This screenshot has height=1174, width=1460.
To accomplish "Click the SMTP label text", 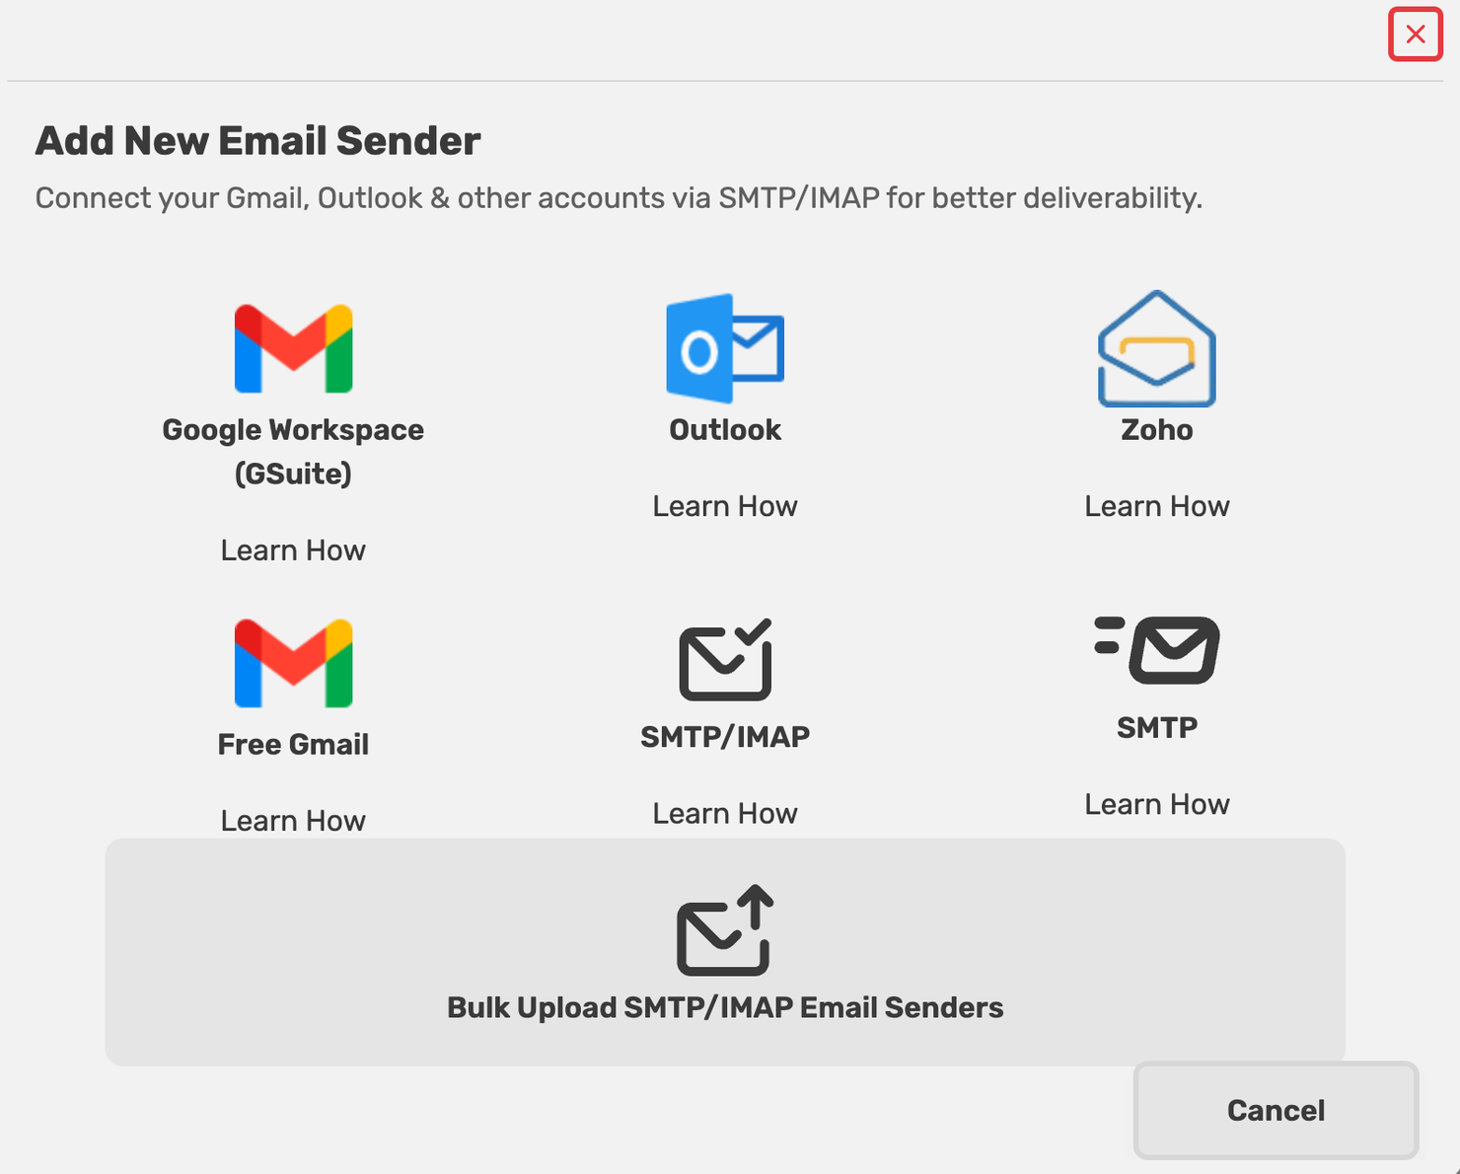I will pyautogui.click(x=1157, y=728).
